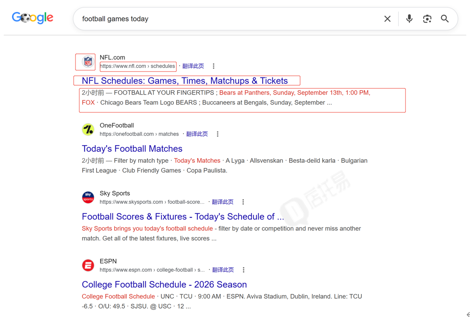Click the NFL.com site favicon
This screenshot has width=470, height=317.
click(88, 62)
